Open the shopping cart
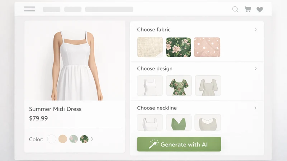 coord(248,9)
